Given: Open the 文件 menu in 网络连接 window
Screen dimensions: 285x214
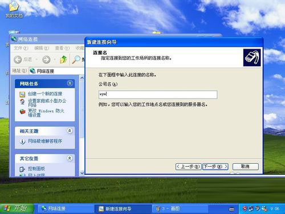Looking at the screenshot, I should tap(21, 48).
